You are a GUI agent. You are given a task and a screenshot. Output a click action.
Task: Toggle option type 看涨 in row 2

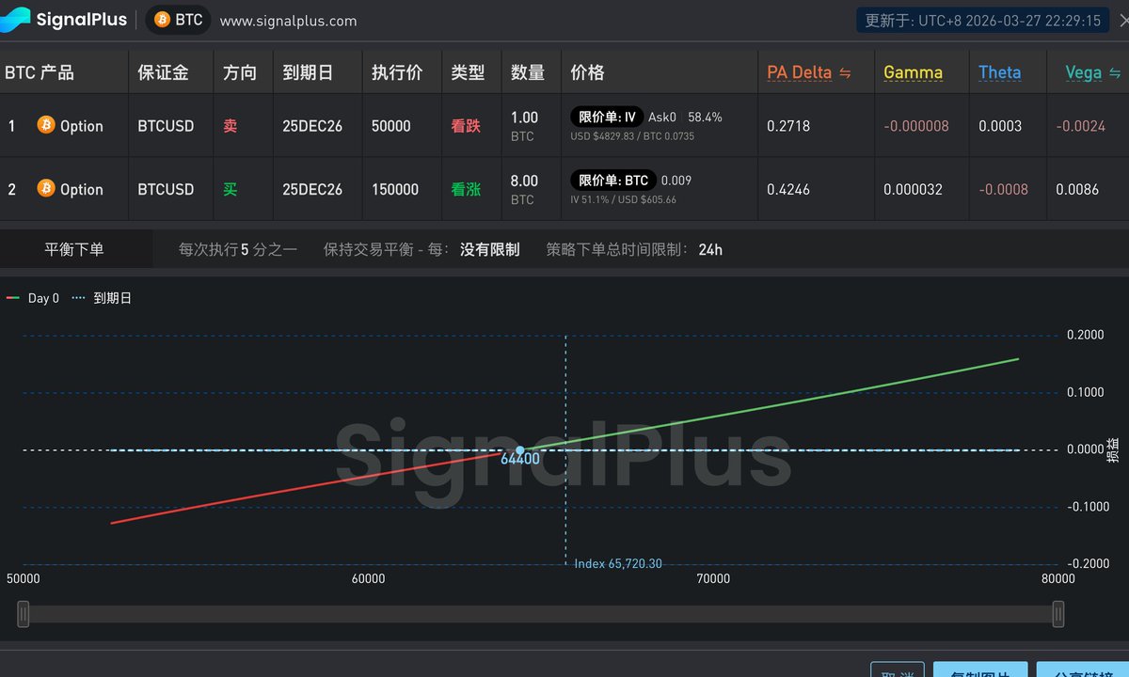coord(466,189)
